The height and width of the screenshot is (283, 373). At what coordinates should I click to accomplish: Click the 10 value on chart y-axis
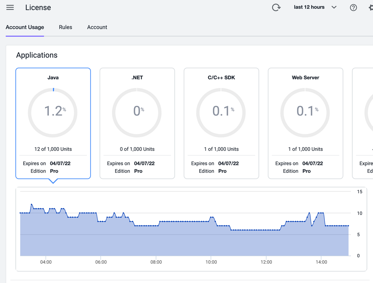pyautogui.click(x=360, y=213)
